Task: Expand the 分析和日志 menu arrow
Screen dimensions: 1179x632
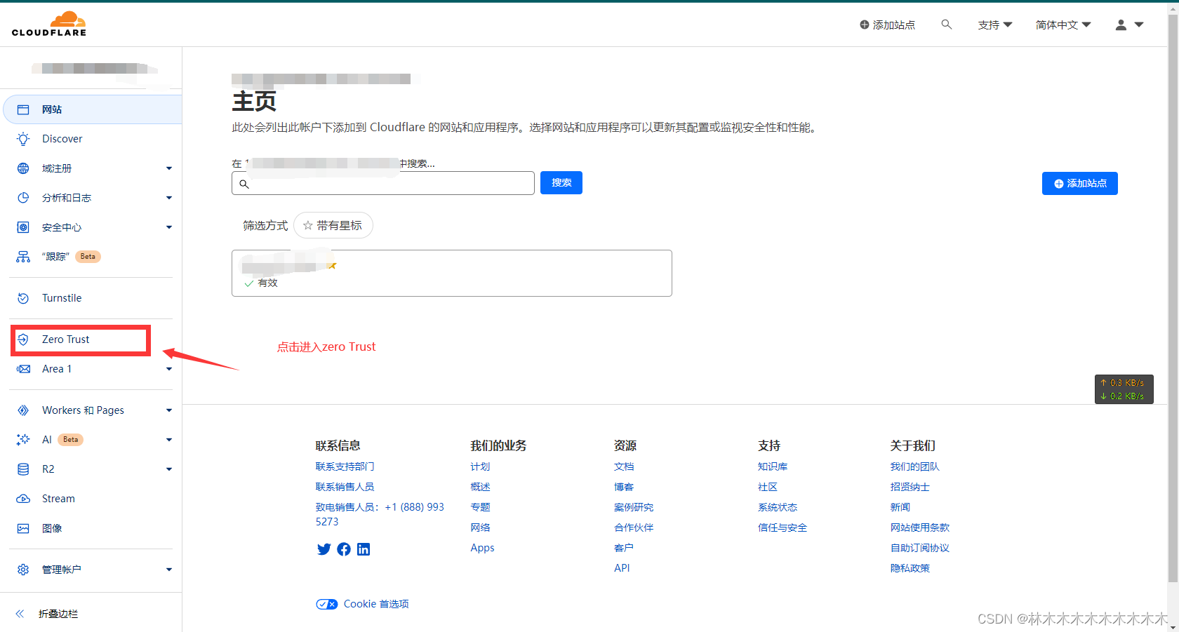Action: click(169, 198)
